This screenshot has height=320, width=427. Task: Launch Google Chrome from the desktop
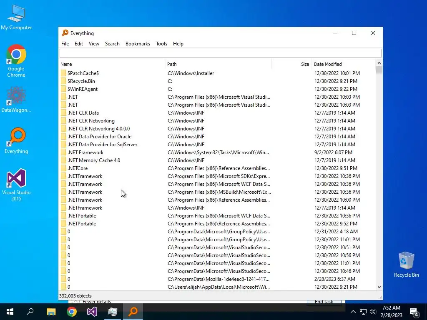tap(16, 61)
